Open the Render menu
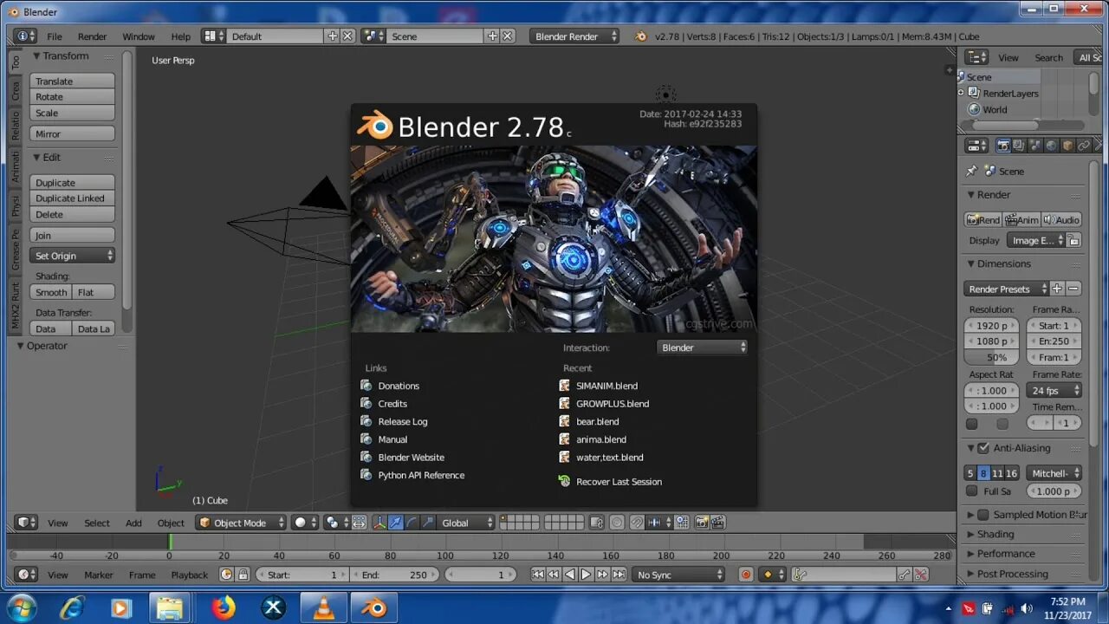The image size is (1109, 624). point(93,36)
